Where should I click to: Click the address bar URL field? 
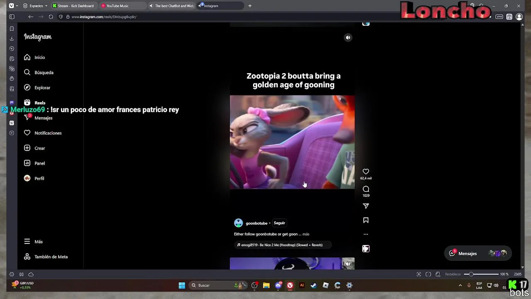[x=265, y=17]
